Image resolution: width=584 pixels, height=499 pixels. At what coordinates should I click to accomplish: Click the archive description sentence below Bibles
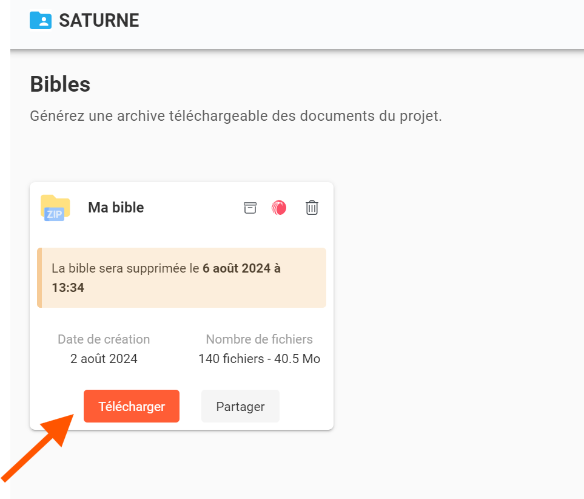[236, 115]
